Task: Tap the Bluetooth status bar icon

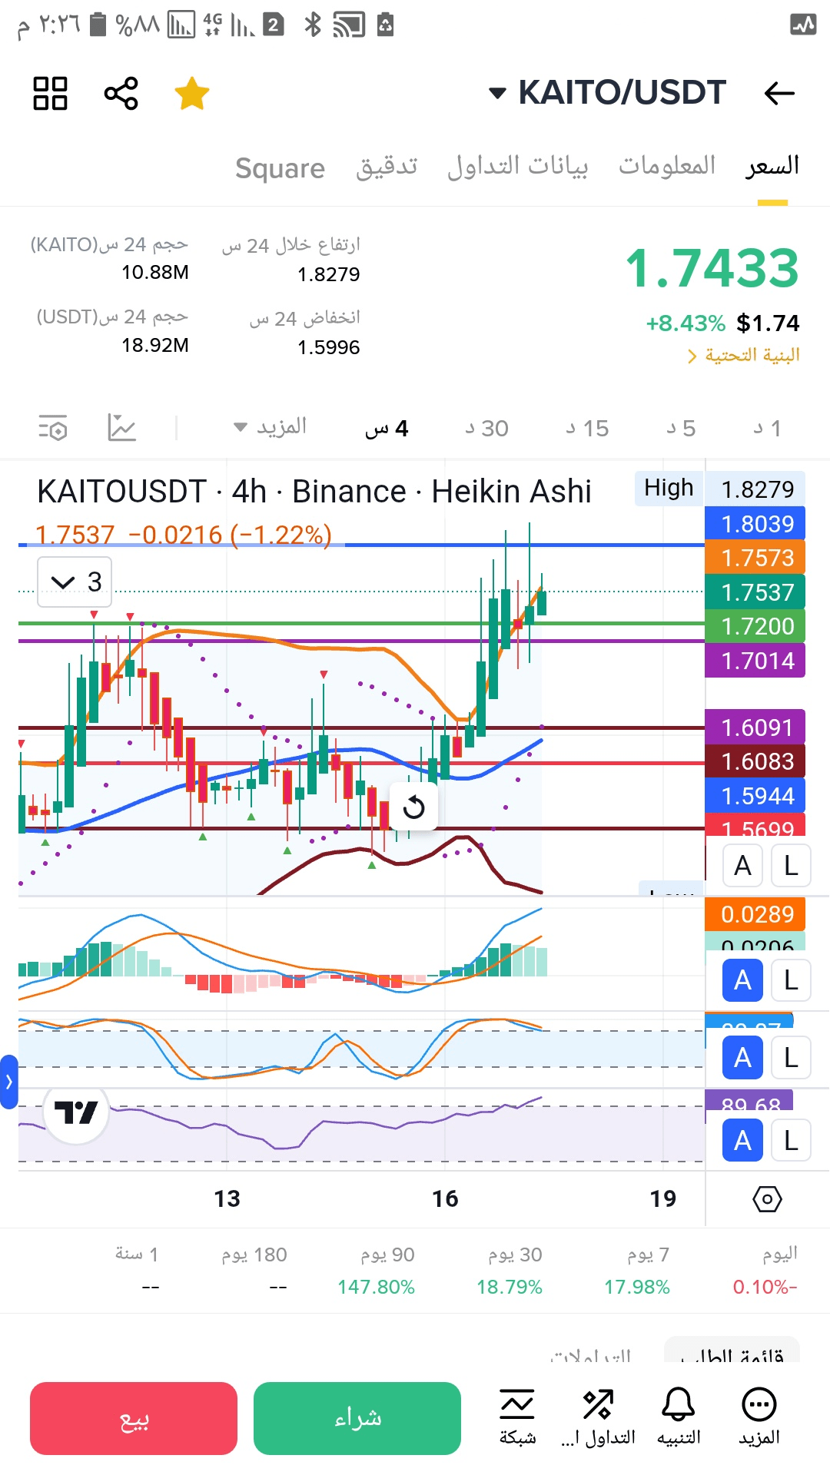Action: [x=312, y=25]
